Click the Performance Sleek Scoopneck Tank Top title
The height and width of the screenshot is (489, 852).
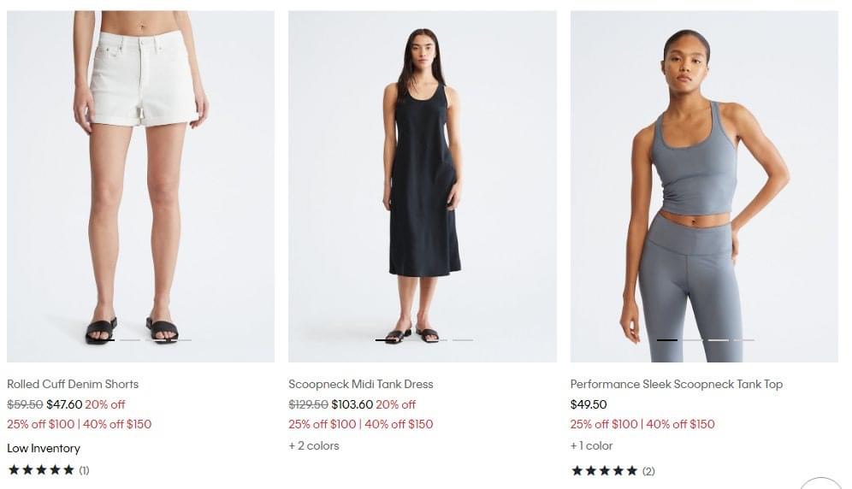coord(676,384)
